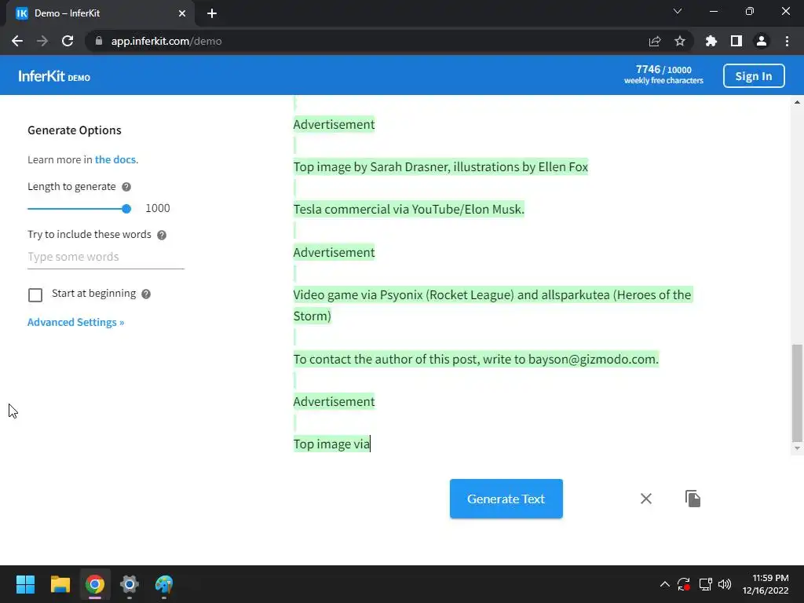Click weekly free characters counter
Screen dimensions: 804x603
pos(663,75)
